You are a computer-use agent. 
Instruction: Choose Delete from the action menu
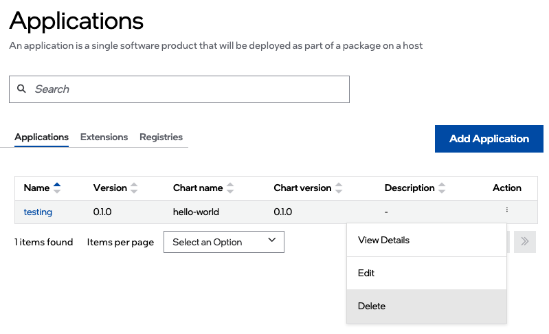pos(372,306)
